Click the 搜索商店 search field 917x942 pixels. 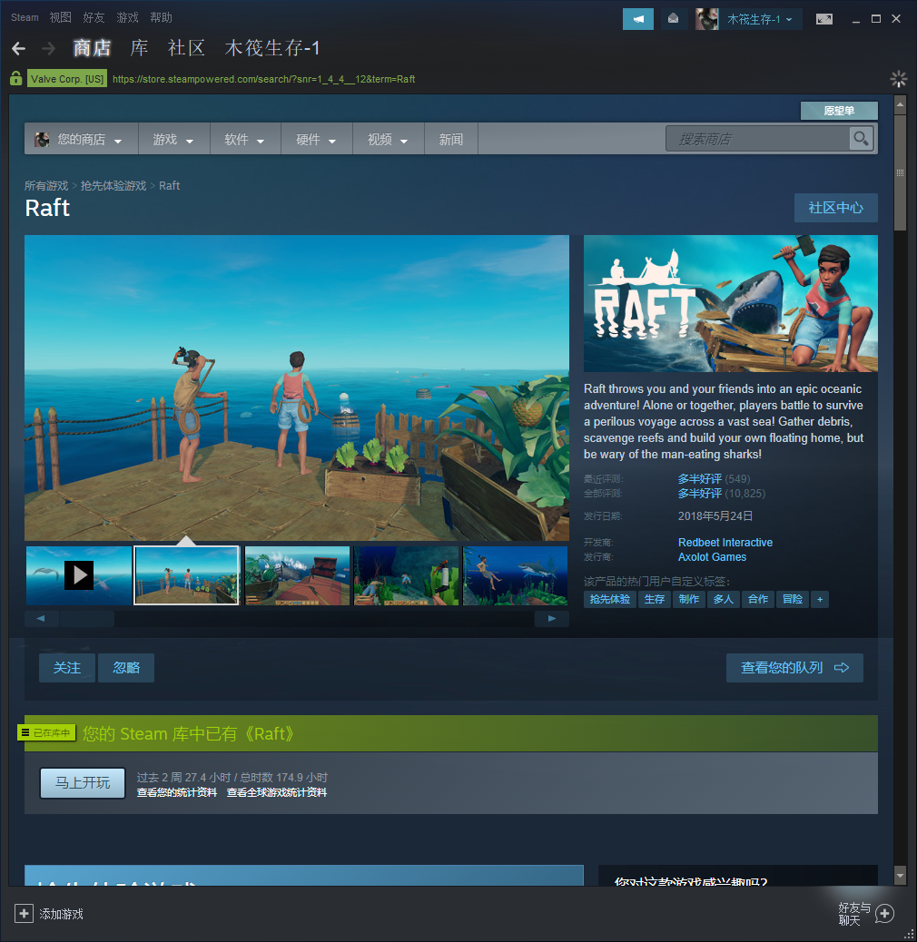[x=757, y=139]
